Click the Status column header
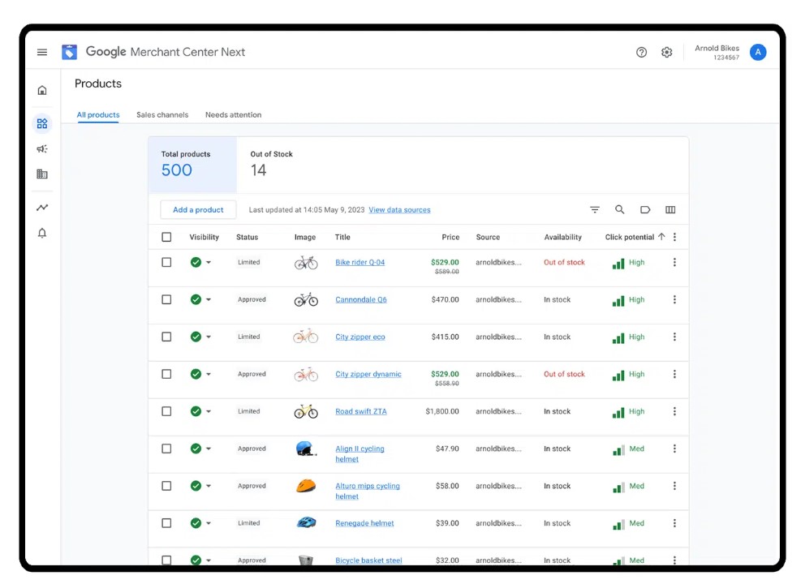801x584 pixels. [248, 237]
